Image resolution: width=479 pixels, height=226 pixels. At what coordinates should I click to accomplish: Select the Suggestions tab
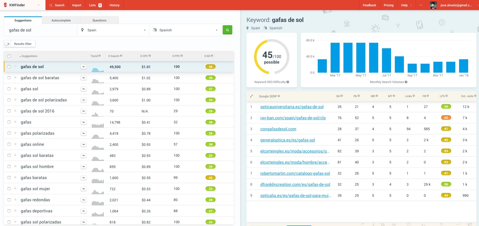click(x=23, y=20)
